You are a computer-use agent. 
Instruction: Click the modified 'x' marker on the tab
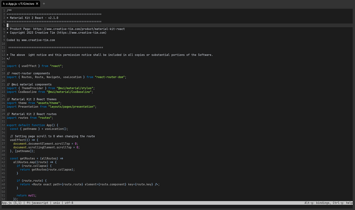tap(7, 4)
